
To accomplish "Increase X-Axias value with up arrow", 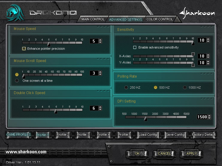I will [x=208, y=55].
